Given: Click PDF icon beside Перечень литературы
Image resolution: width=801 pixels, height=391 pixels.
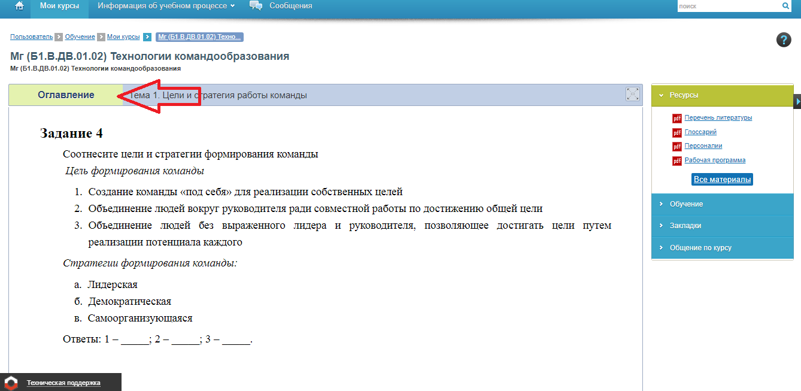Looking at the screenshot, I should coord(677,119).
